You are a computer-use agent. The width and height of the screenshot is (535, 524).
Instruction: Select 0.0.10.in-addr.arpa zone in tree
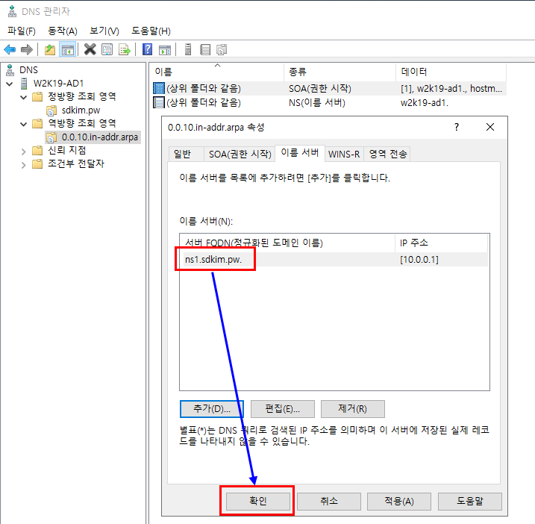tap(100, 137)
